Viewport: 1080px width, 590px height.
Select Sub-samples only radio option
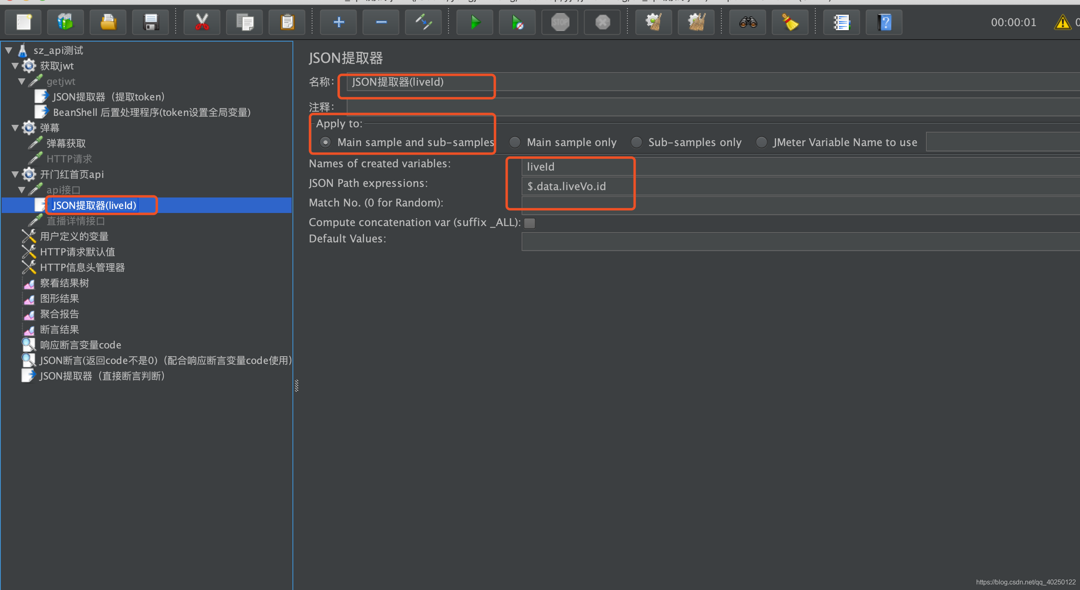point(636,142)
